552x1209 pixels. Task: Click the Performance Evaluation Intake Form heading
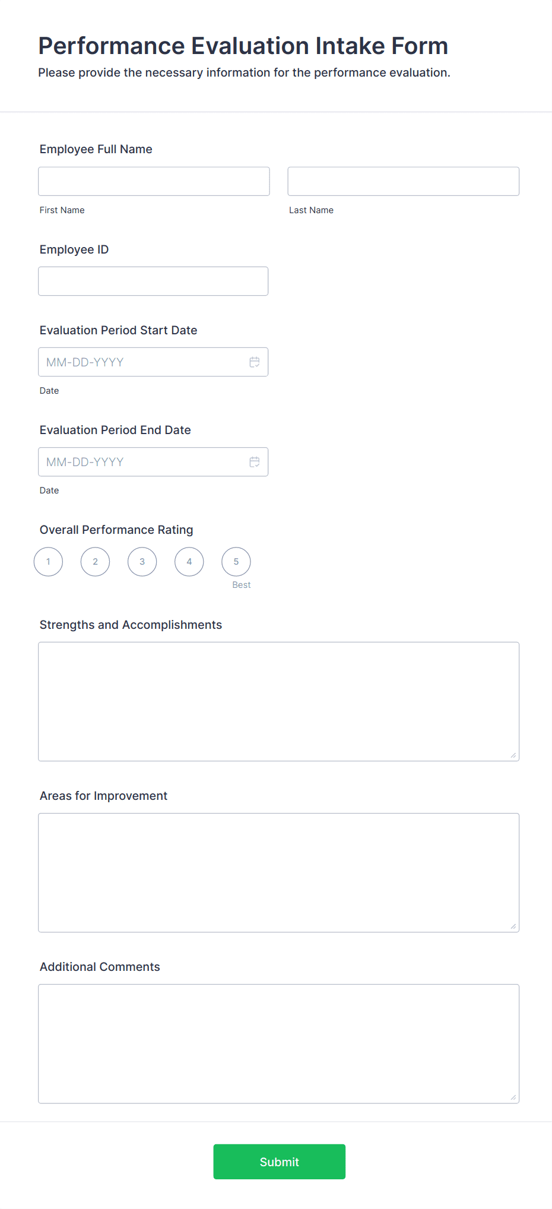point(243,46)
